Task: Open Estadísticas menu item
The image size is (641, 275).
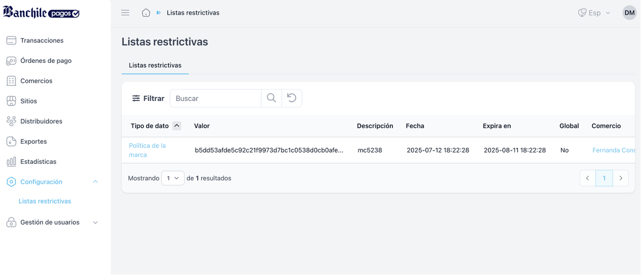Action: 38,162
